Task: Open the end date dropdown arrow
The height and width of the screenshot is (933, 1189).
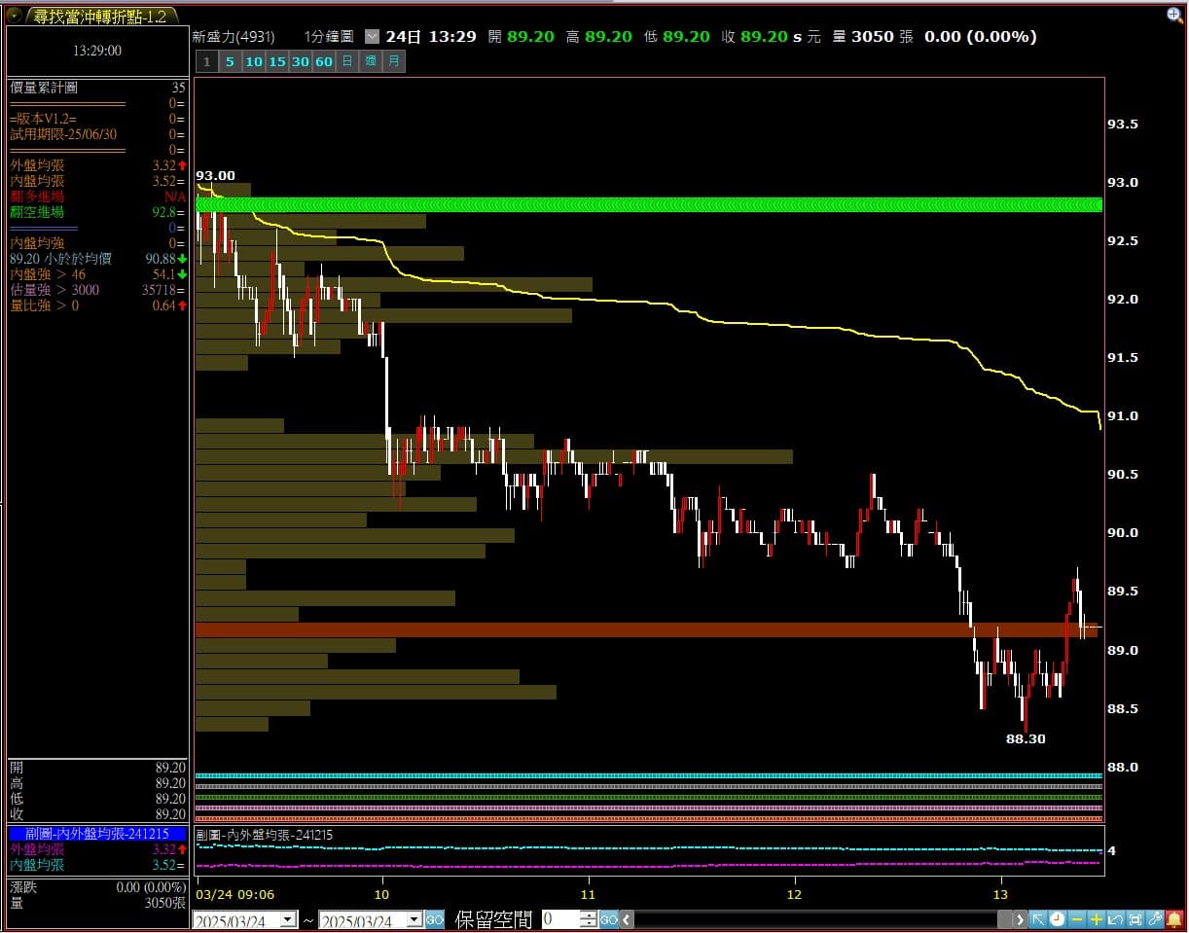Action: coord(414,919)
